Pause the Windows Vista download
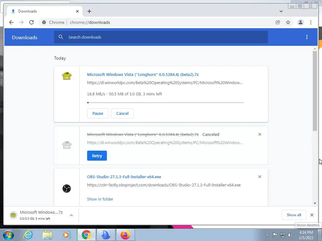 coord(97,113)
